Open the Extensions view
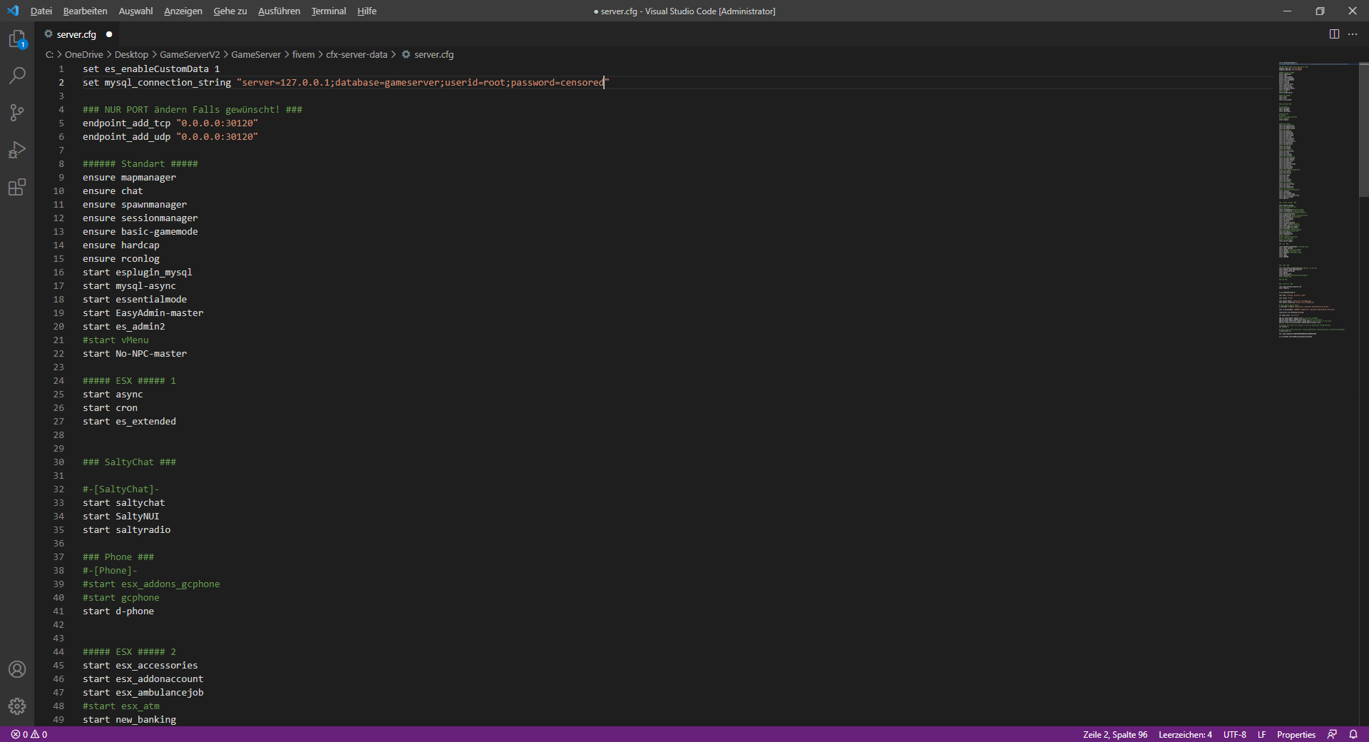Viewport: 1369px width, 742px height. 17,187
